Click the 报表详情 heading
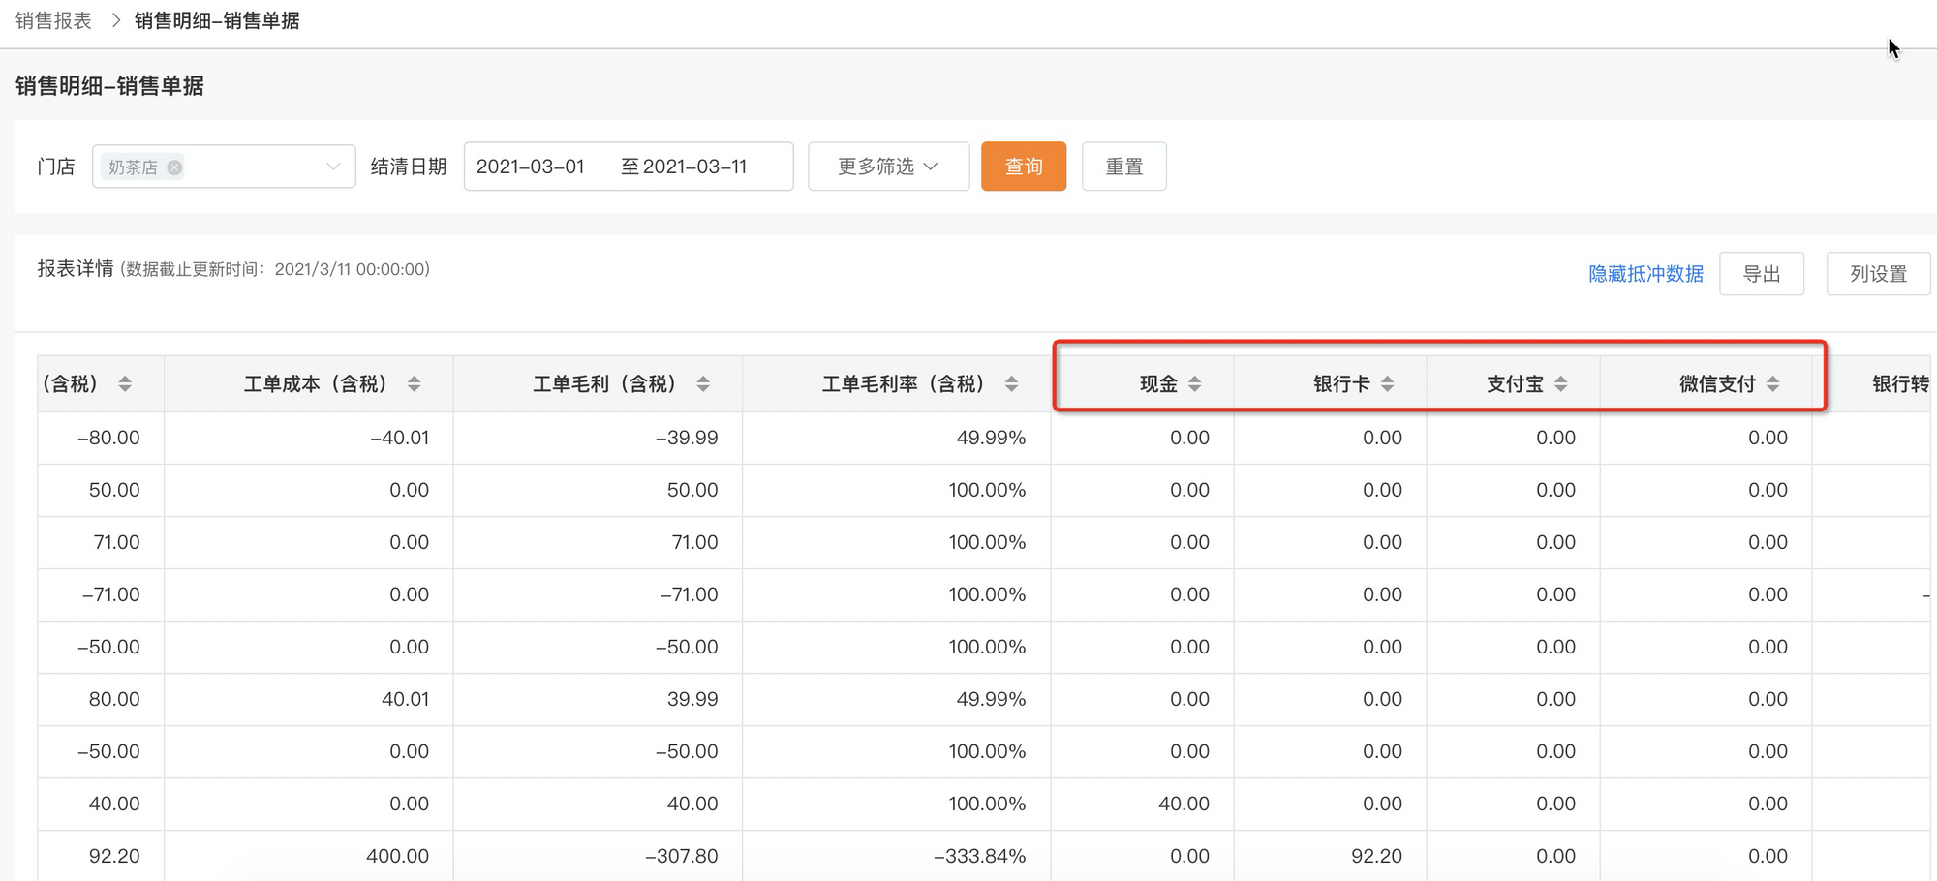This screenshot has height=881, width=1937. coord(76,268)
